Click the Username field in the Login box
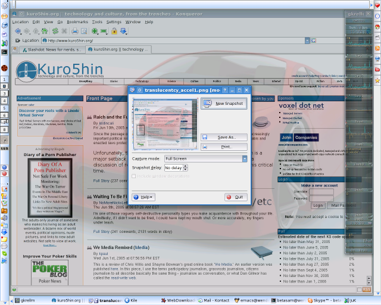This screenshot has width=381, height=305. 321,192
